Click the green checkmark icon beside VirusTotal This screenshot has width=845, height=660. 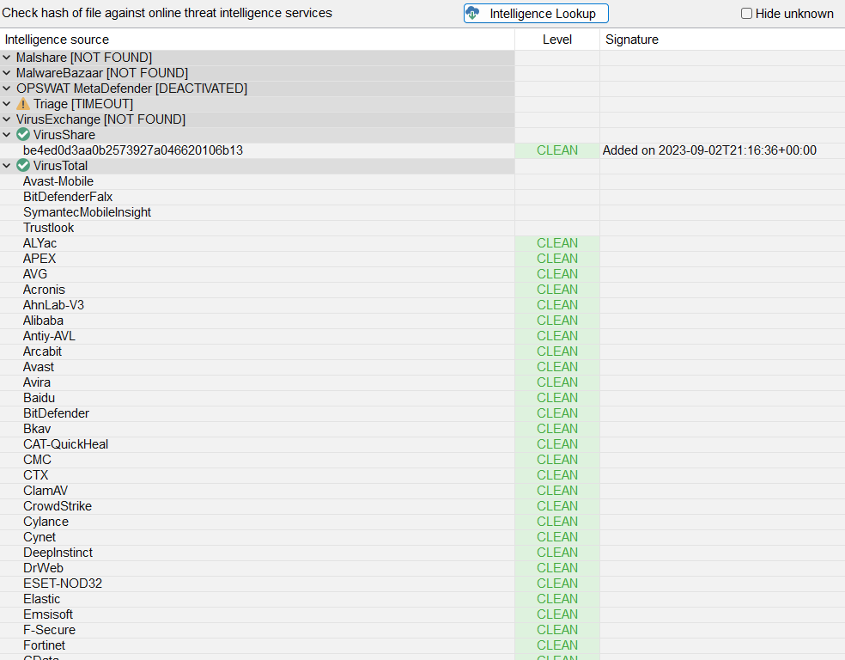click(23, 166)
